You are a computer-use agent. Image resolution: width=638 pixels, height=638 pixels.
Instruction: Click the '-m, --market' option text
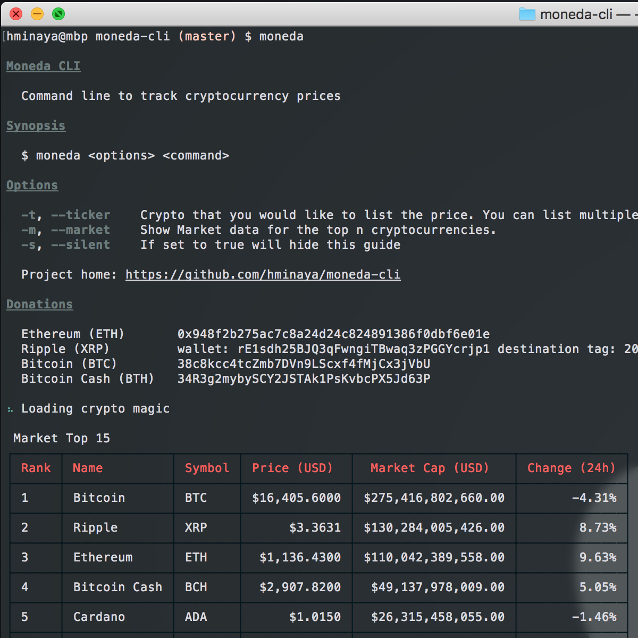click(65, 230)
